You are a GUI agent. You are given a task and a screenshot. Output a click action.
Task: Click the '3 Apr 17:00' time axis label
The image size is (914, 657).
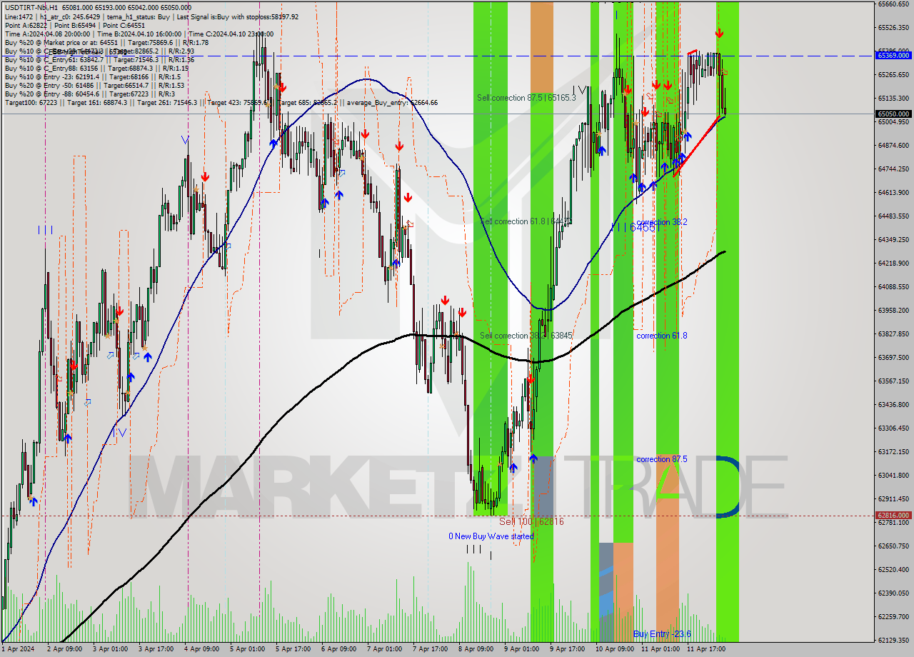156,649
